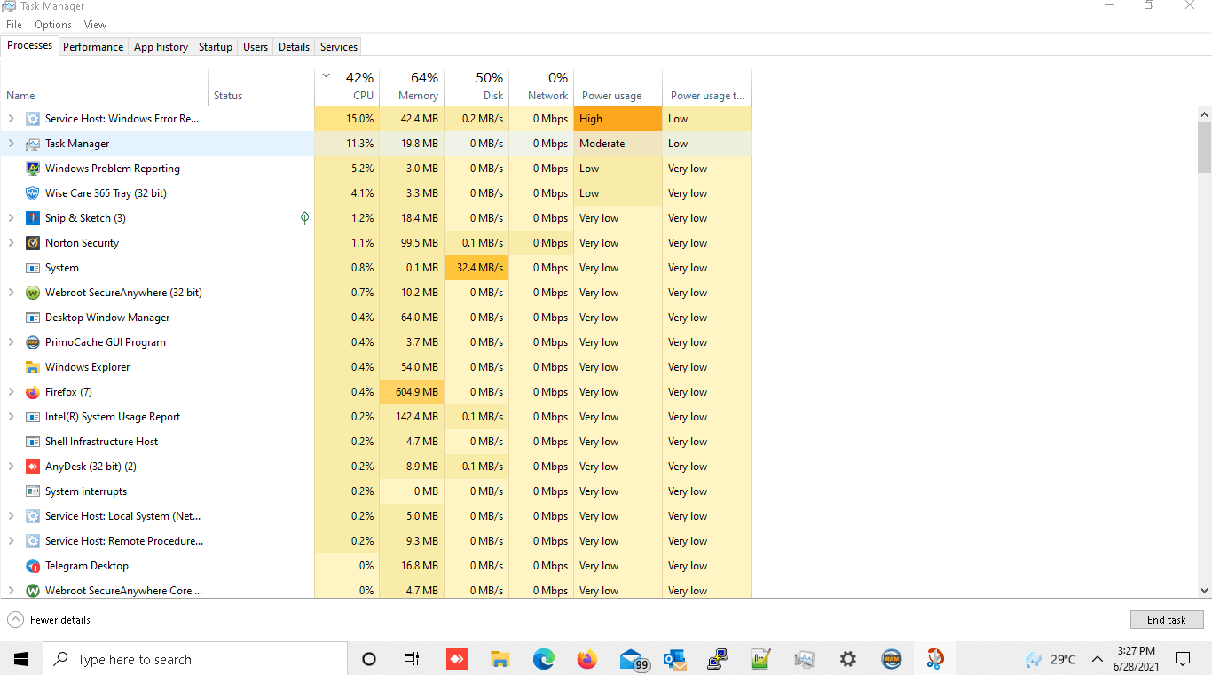The image size is (1212, 675).
Task: Expand the Task Manager process row
Action: pyautogui.click(x=12, y=144)
